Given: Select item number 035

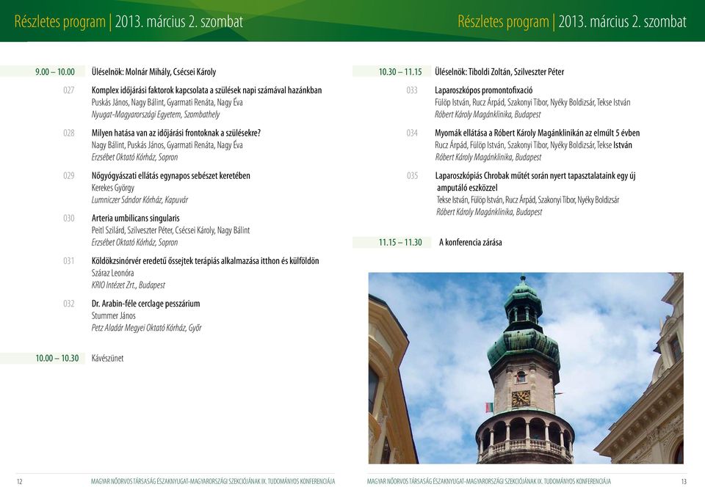Looking at the screenshot, I should tap(412, 175).
